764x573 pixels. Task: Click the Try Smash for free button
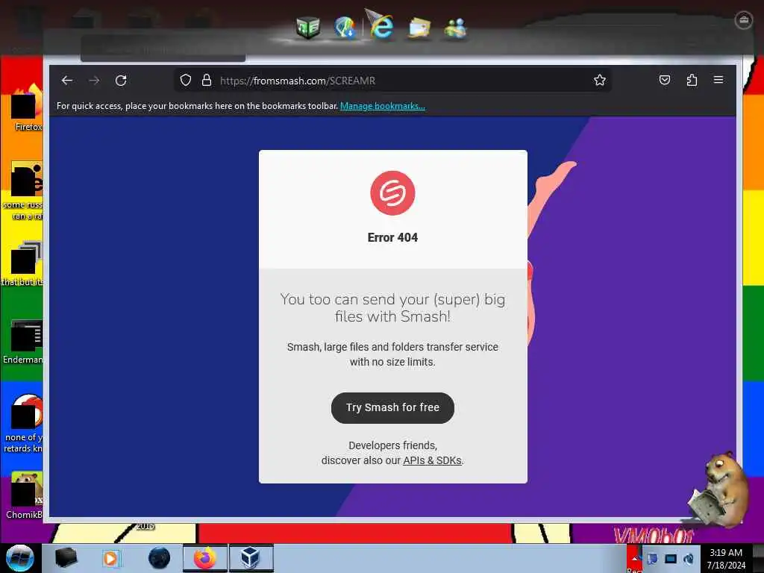pyautogui.click(x=392, y=408)
